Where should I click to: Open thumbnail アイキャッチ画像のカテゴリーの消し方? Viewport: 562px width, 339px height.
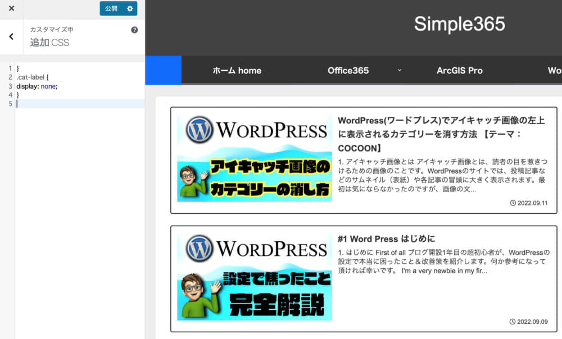[255, 158]
